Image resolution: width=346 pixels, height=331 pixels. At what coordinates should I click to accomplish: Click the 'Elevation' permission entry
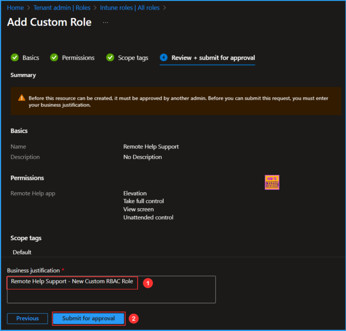click(x=135, y=193)
